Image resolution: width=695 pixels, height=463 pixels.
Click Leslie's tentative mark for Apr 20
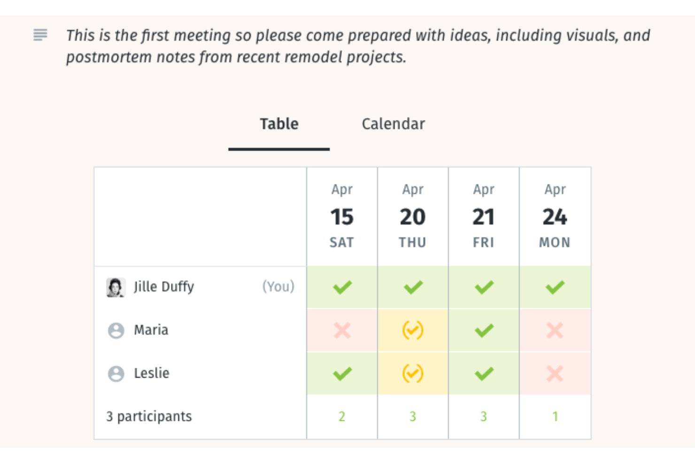(412, 374)
